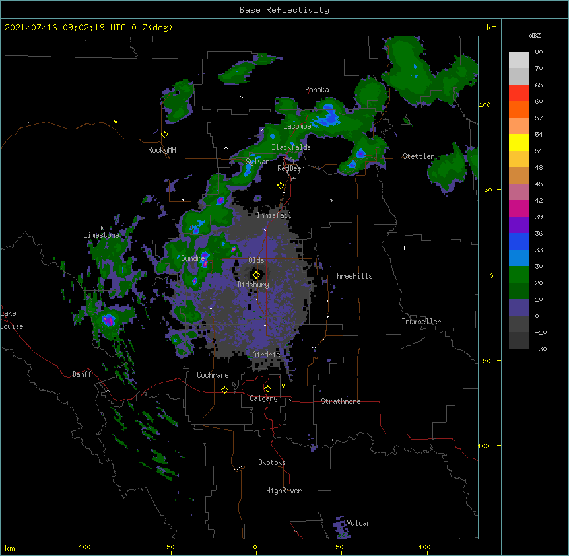
Task: Select the Lacombe city label
Action: 297,126
